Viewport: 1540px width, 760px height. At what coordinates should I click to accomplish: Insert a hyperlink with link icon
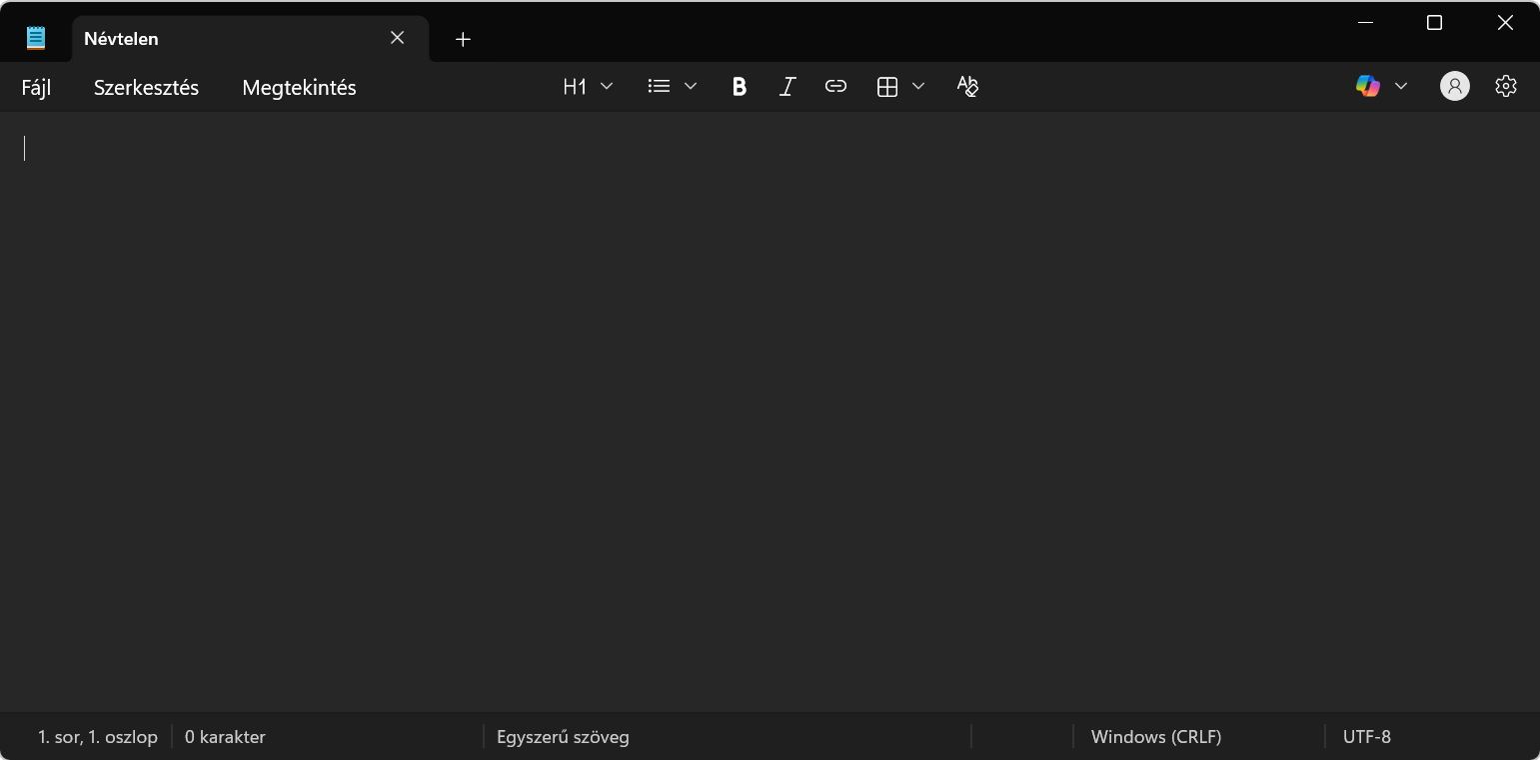(x=835, y=87)
